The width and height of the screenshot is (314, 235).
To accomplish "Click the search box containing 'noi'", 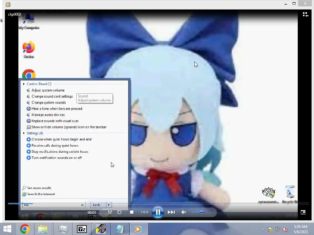I will 54,205.
